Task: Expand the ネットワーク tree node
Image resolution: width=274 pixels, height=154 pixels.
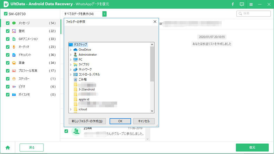Action: [x=71, y=69]
